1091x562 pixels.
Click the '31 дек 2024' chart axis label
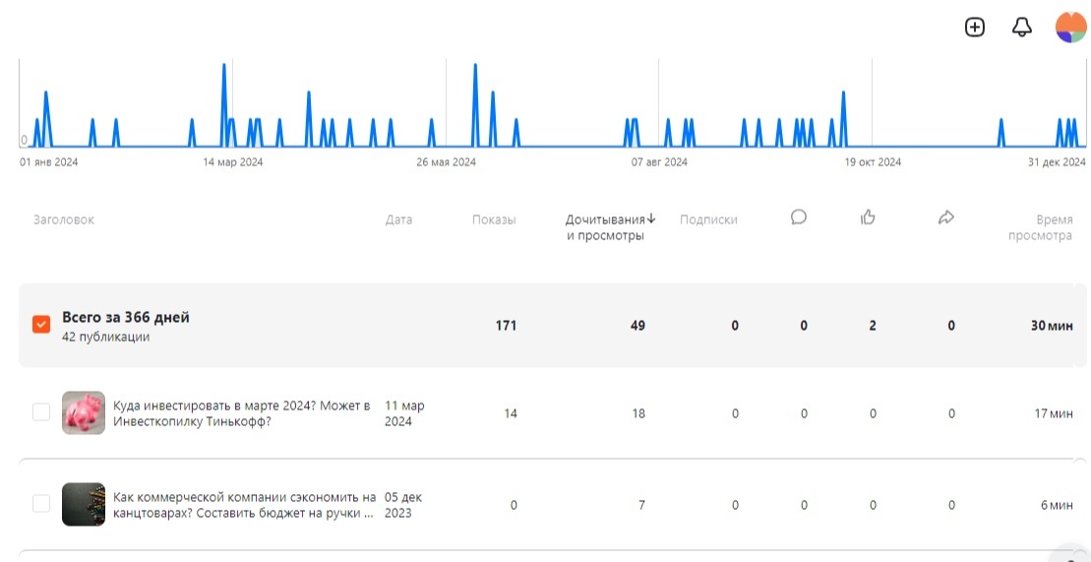coord(1057,161)
